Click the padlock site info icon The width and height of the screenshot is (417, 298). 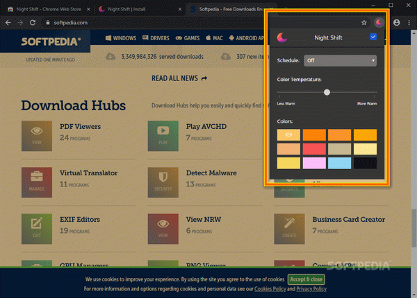tap(48, 23)
